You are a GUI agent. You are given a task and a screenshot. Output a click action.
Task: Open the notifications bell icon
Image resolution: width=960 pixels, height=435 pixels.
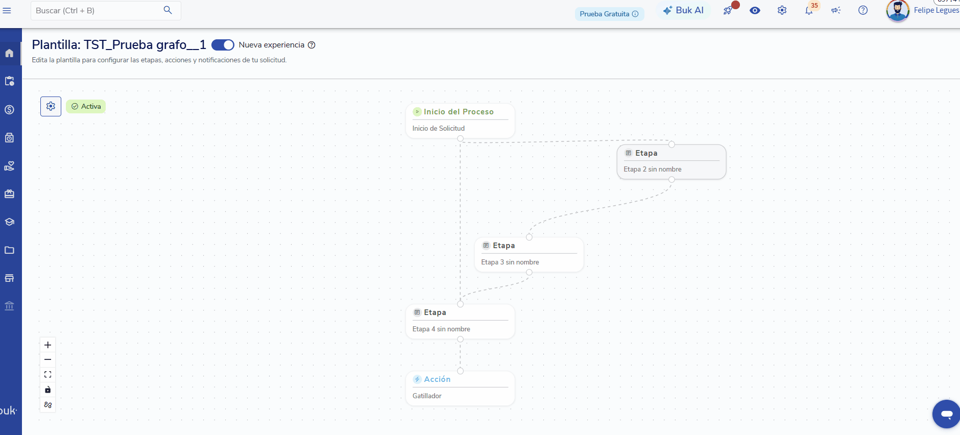click(x=809, y=10)
